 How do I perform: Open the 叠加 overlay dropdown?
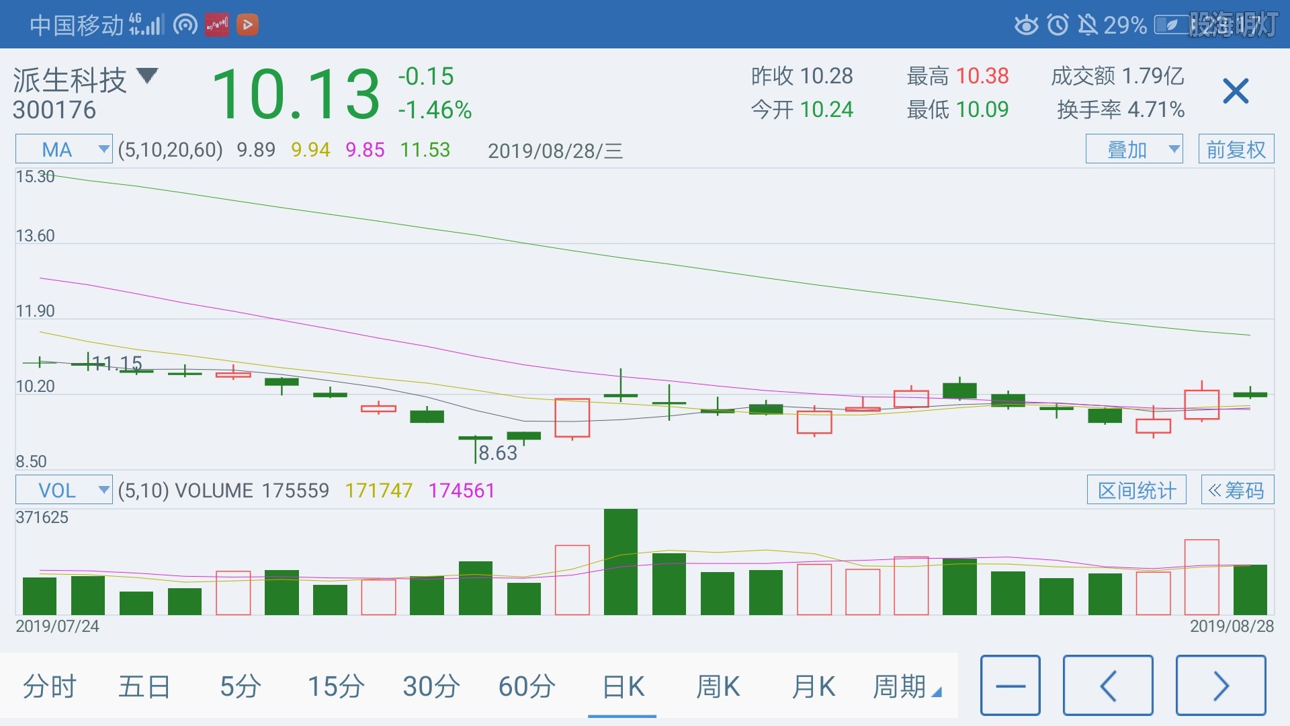(x=1134, y=149)
